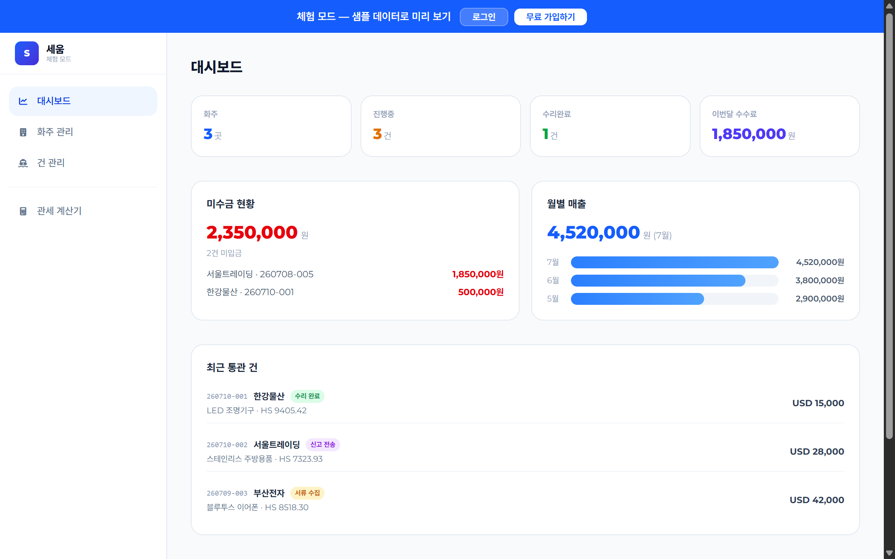The image size is (895, 559).
Task: Click the 7월 revenue progress bar
Action: coord(675,262)
